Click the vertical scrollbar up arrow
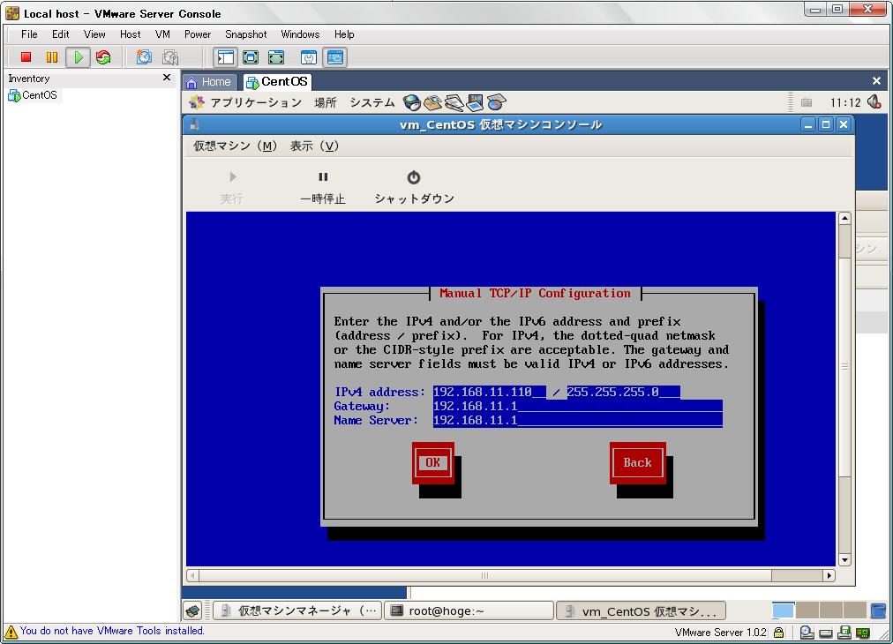This screenshot has width=893, height=644. click(x=844, y=218)
